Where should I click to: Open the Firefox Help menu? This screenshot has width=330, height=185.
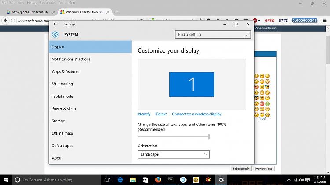tap(72, 3)
